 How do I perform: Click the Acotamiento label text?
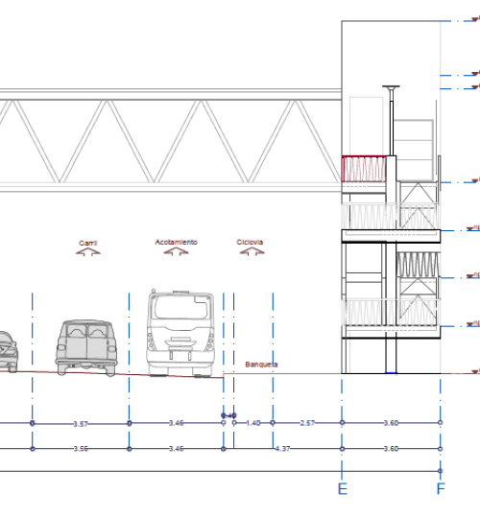point(177,242)
